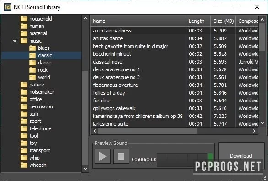Select 'gollywogs cakewalk' track
Viewport: 268px width, 181px height.
174,108
